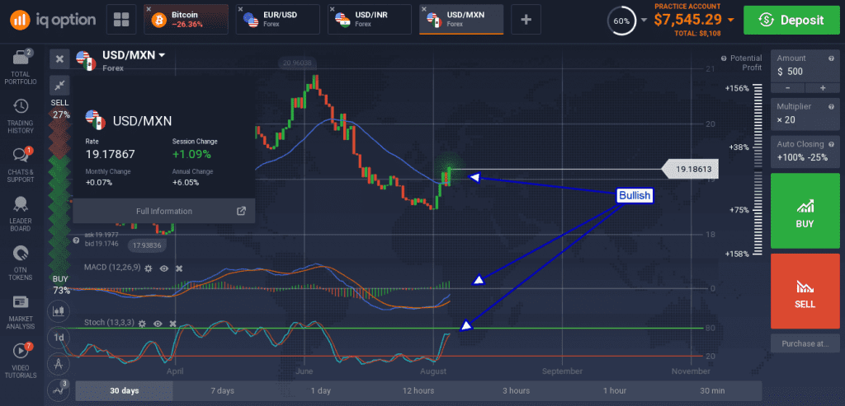Select the 30 min time range

click(x=712, y=390)
